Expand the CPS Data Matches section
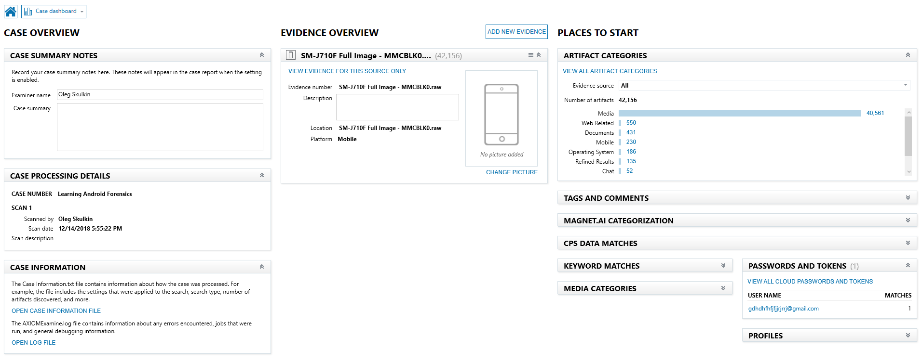 (908, 243)
